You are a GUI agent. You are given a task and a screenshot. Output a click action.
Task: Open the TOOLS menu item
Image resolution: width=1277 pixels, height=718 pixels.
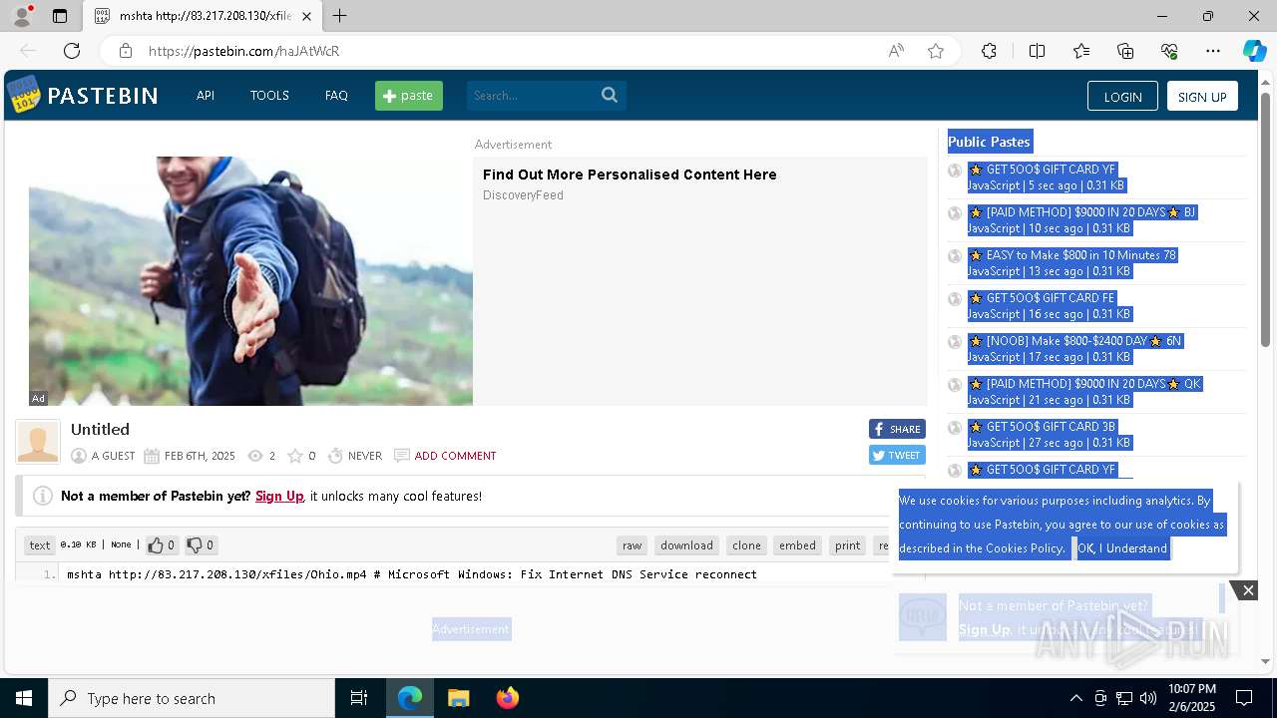pos(269,96)
